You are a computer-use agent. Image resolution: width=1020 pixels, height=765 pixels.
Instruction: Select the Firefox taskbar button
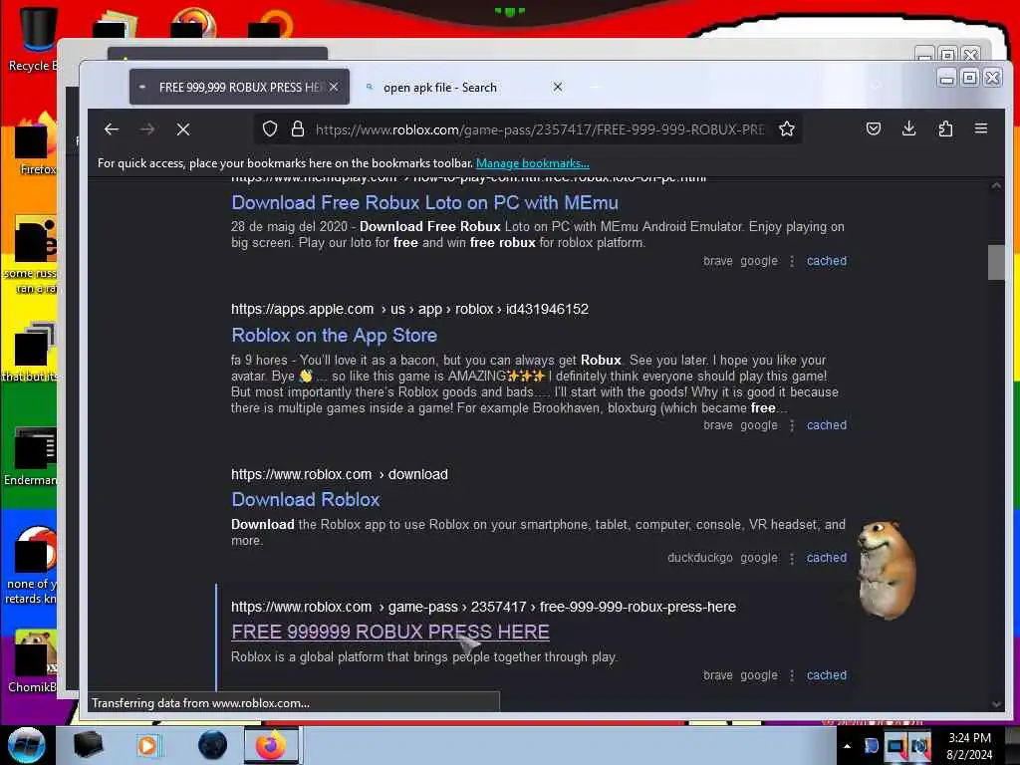(271, 745)
